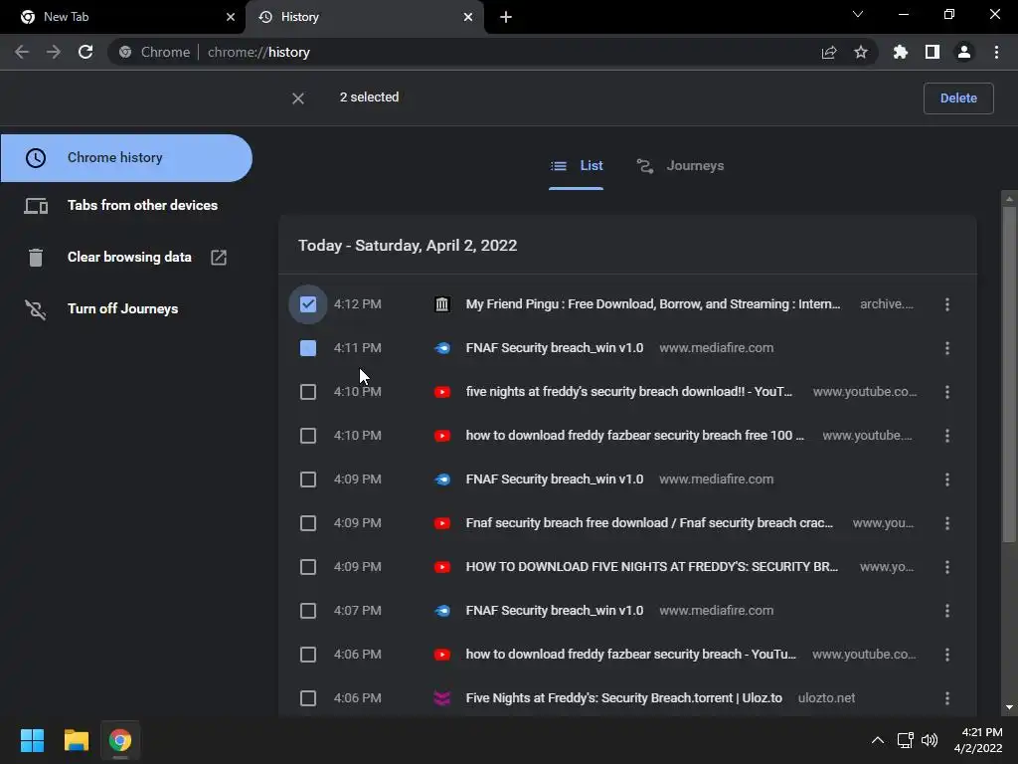This screenshot has width=1018, height=764.
Task: Toggle the side panel icon
Action: (x=933, y=52)
